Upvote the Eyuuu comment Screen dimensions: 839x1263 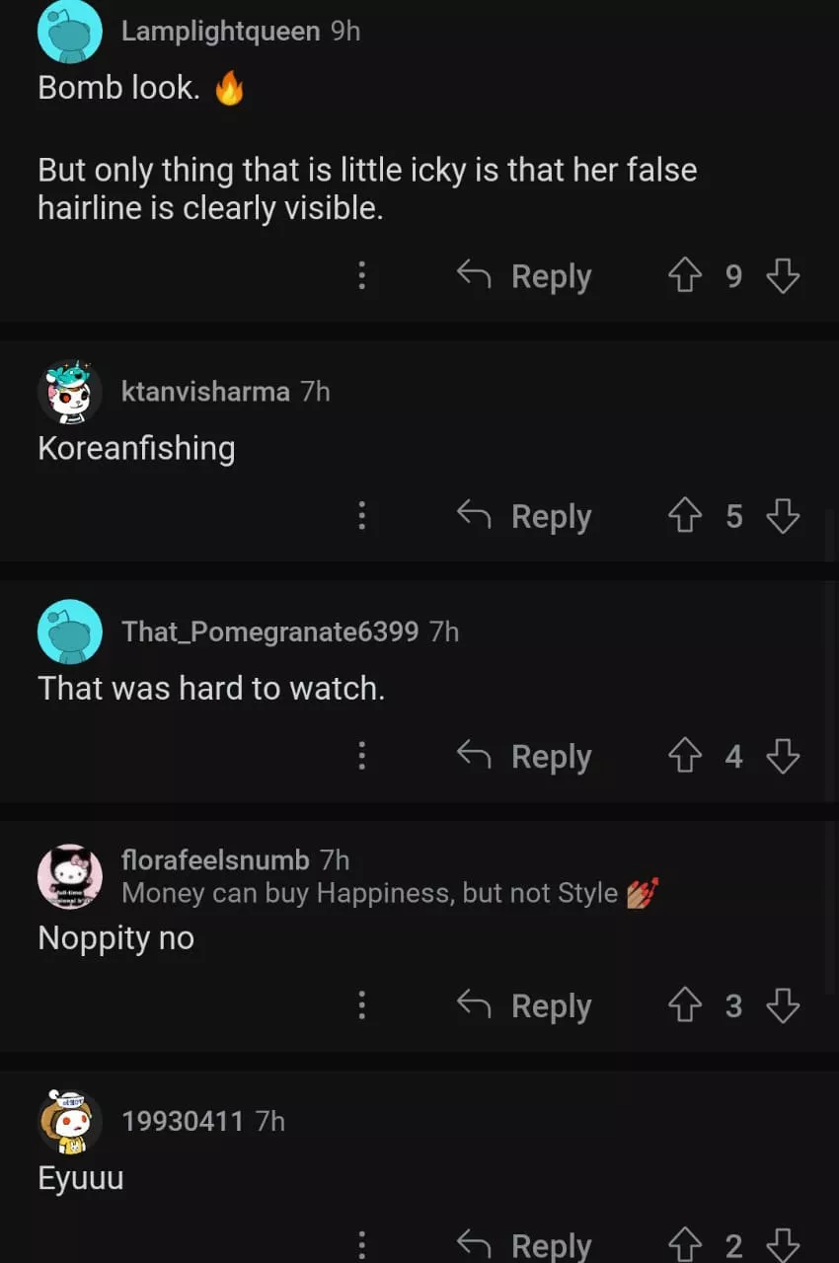pyautogui.click(x=685, y=1245)
